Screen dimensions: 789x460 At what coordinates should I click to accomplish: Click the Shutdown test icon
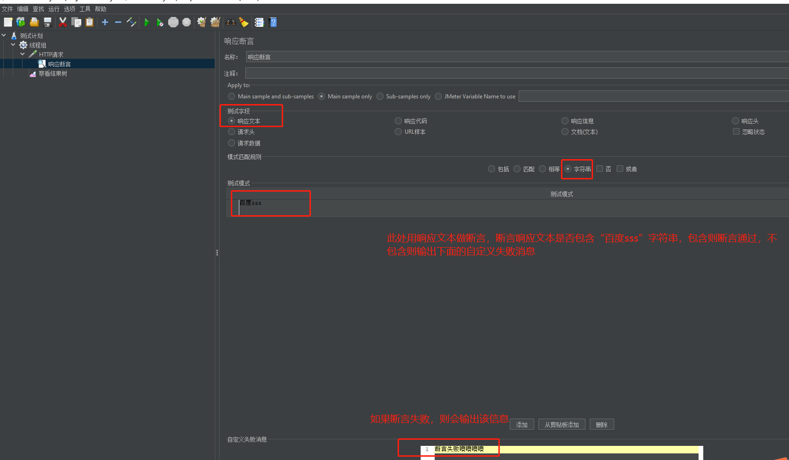tap(187, 22)
